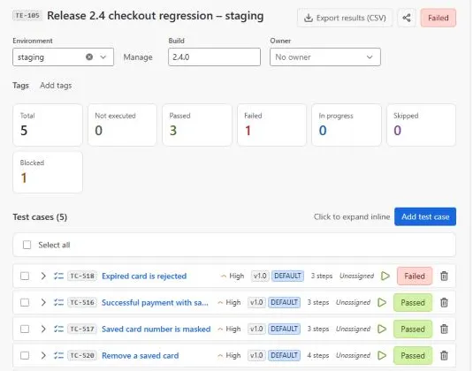Click Add tags
The width and height of the screenshot is (473, 371).
[56, 86]
